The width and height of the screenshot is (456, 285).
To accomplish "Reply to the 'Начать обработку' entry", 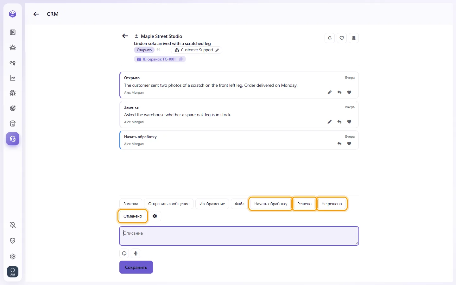I will point(339,144).
